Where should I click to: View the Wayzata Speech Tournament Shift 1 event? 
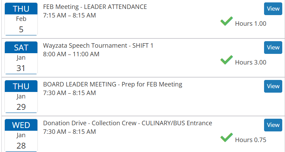click(x=273, y=47)
